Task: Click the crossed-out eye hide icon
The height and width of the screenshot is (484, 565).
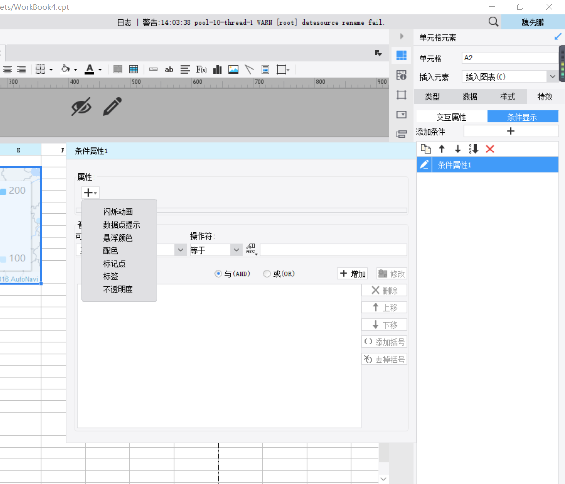Action: (x=81, y=107)
